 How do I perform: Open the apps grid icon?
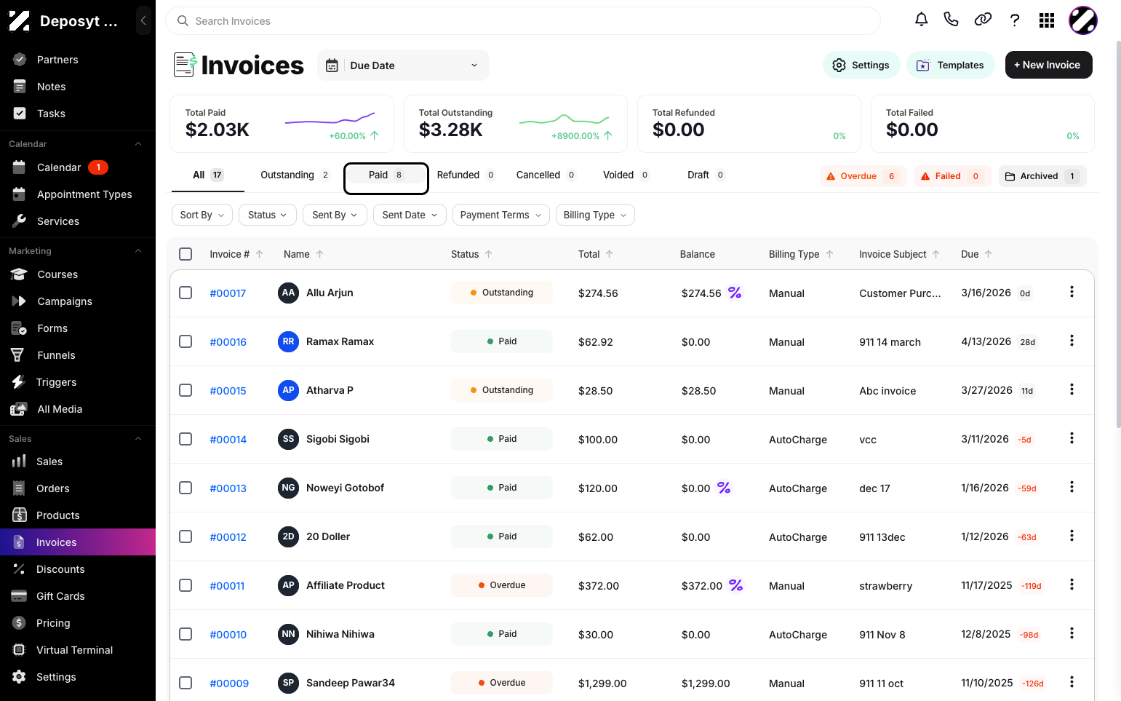click(x=1047, y=20)
